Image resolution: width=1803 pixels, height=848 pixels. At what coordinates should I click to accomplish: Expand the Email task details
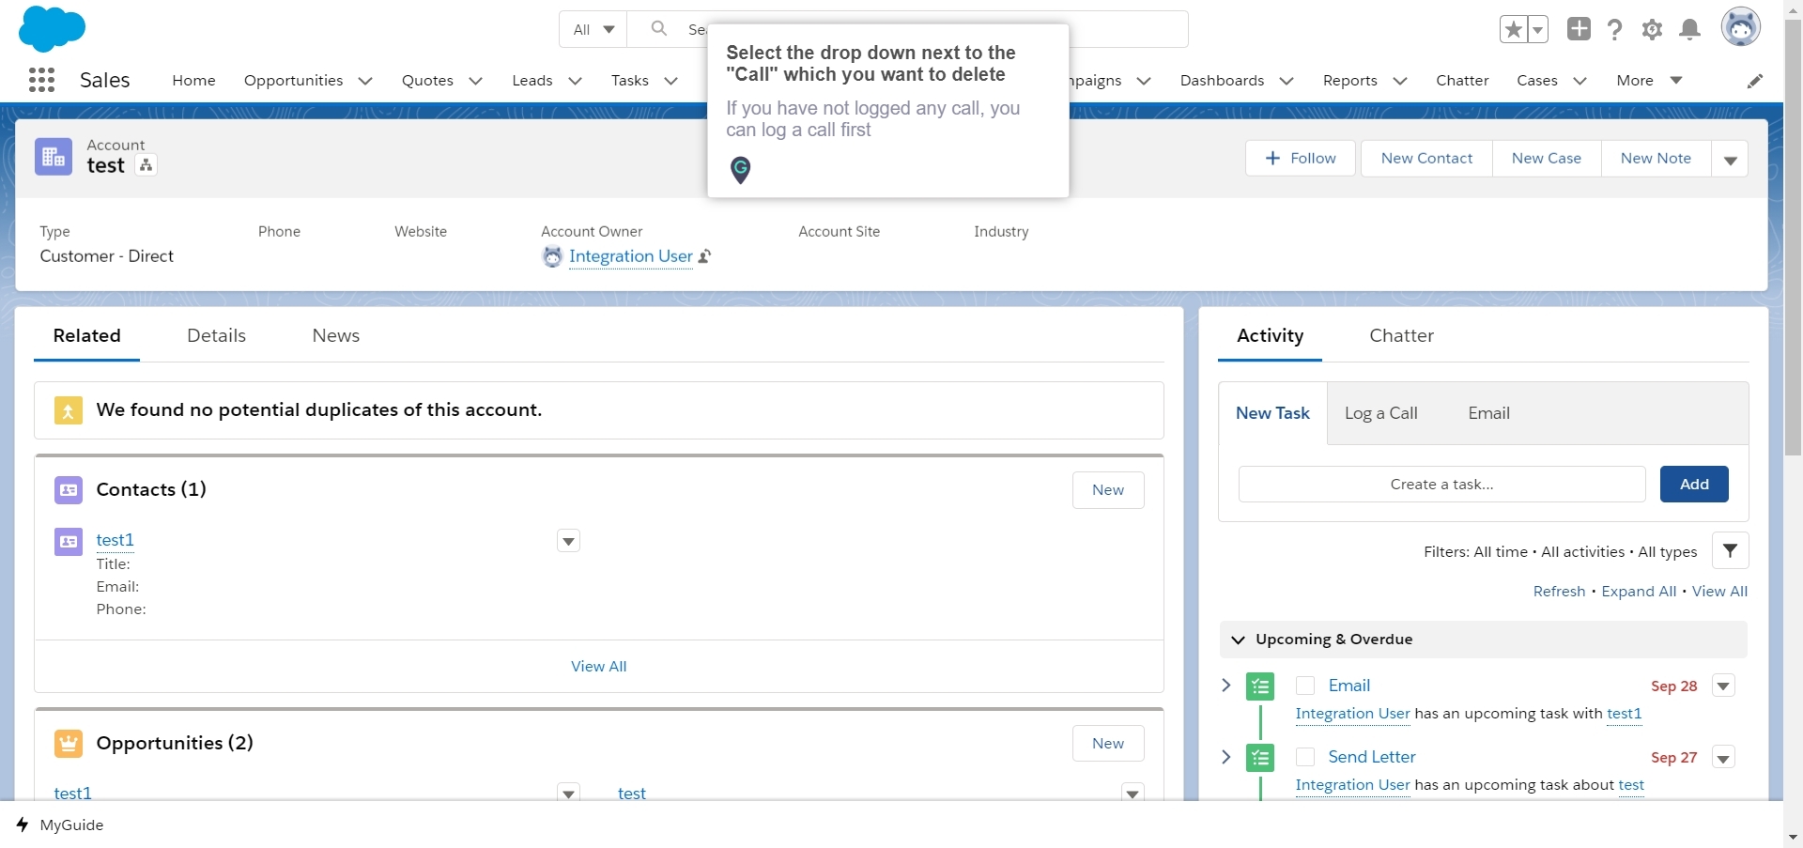click(1225, 685)
